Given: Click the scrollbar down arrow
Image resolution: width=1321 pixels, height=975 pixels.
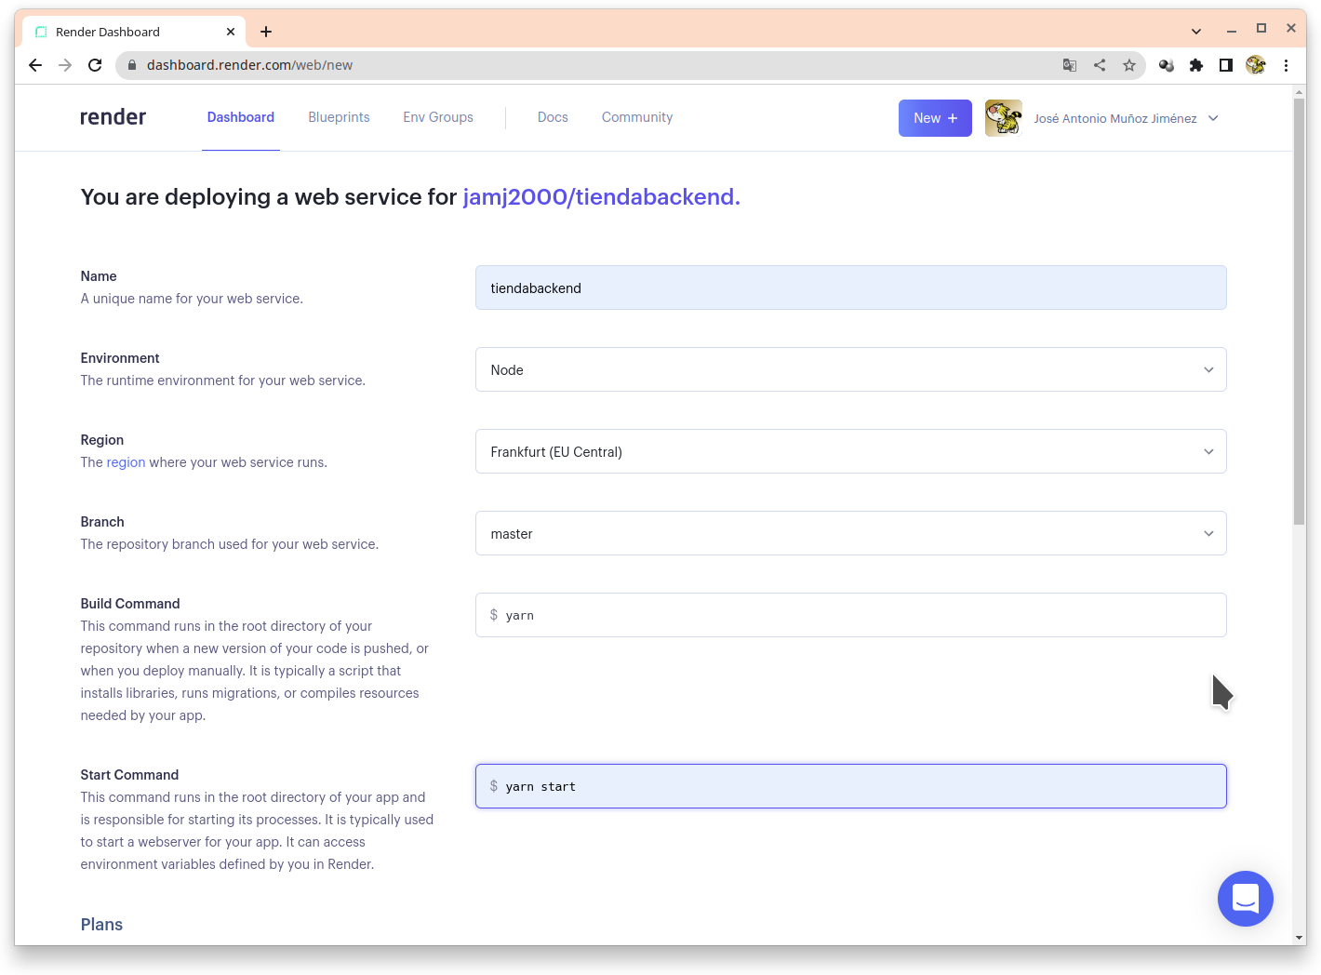Looking at the screenshot, I should [1299, 938].
